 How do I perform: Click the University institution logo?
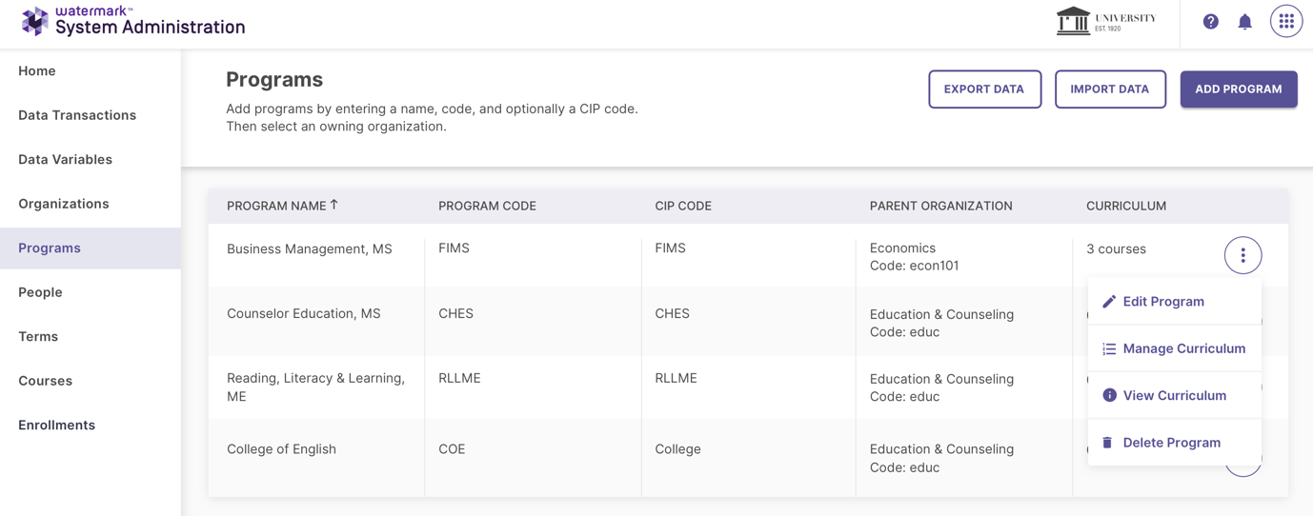pos(1106,21)
